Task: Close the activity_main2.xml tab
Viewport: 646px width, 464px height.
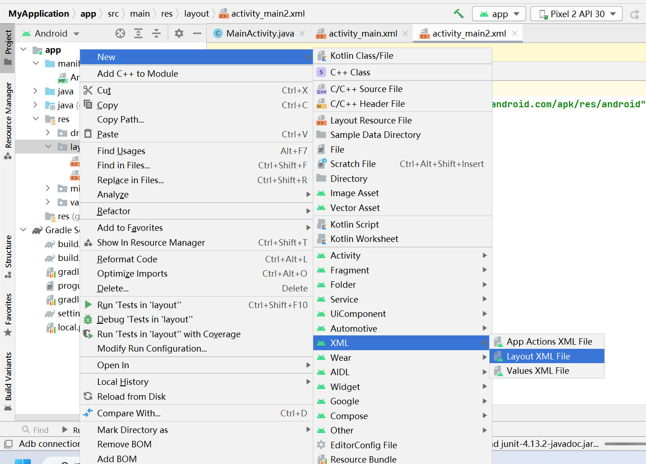Action: coord(515,33)
